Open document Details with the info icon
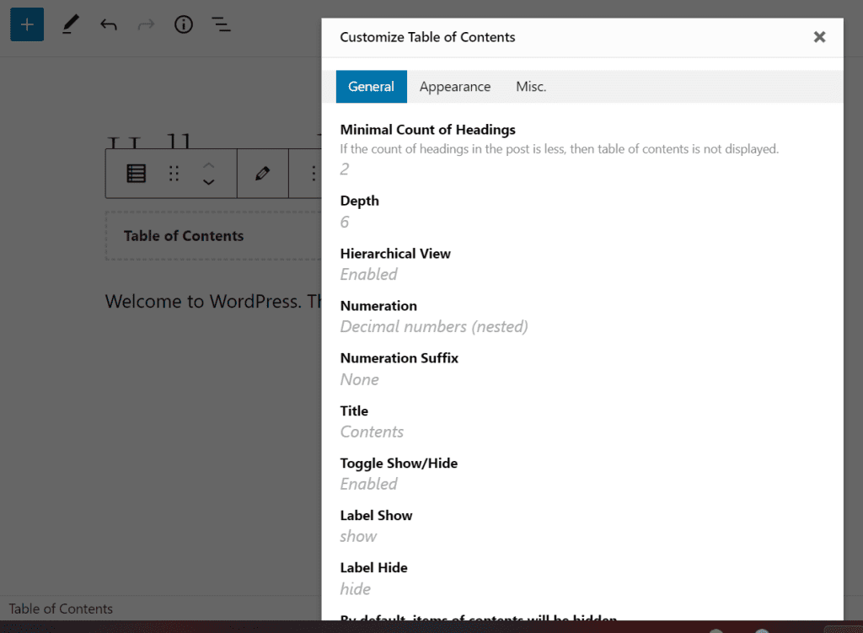The width and height of the screenshot is (863, 633). pyautogui.click(x=183, y=24)
